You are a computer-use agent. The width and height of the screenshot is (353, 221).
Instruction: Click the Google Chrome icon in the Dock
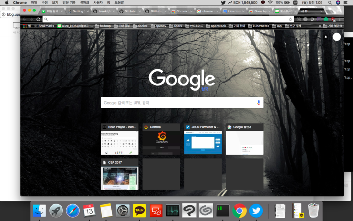click(239, 210)
